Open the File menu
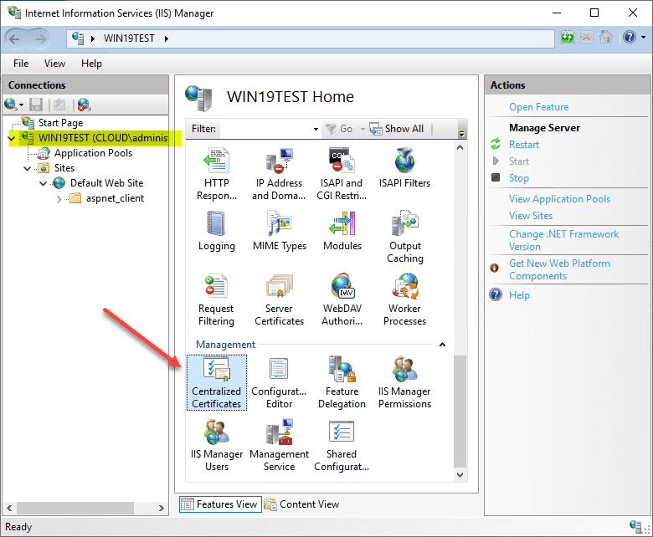The image size is (653, 537). click(21, 64)
